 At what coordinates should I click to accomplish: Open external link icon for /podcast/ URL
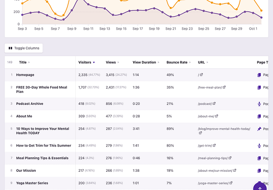[214, 104]
